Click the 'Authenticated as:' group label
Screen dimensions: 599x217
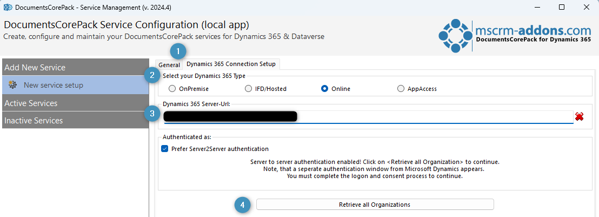pos(187,136)
